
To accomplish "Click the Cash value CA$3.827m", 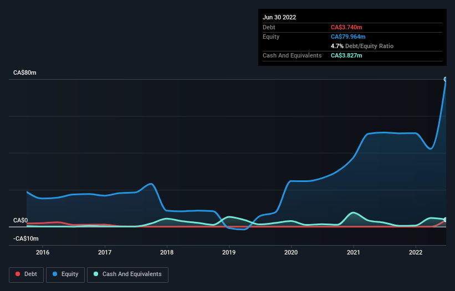I will click(346, 55).
